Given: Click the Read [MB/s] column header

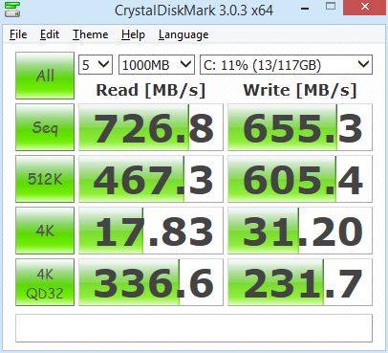Looking at the screenshot, I should pyautogui.click(x=151, y=90).
